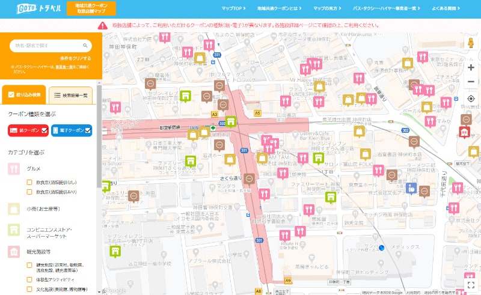This screenshot has height=295, width=481.
Task: Click the Google logo on the map
Action: pos(115,290)
